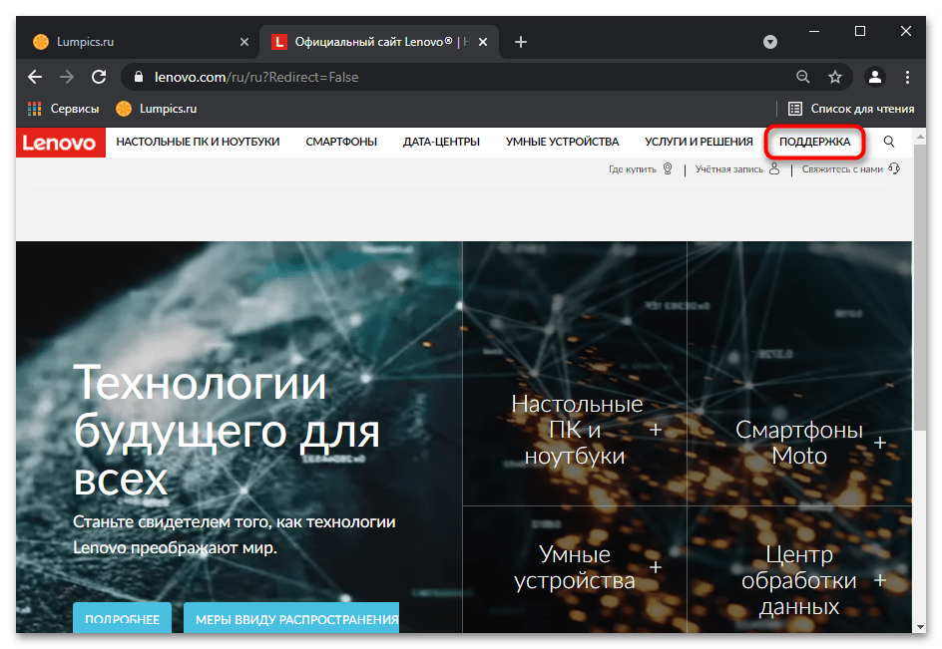Open the site search magnifier icon
The image size is (942, 649).
pyautogui.click(x=888, y=142)
